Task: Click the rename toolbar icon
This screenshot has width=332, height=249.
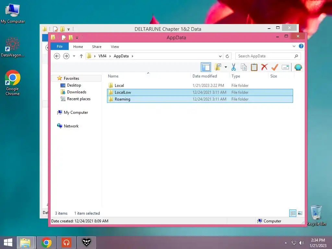Action: tap(285, 67)
